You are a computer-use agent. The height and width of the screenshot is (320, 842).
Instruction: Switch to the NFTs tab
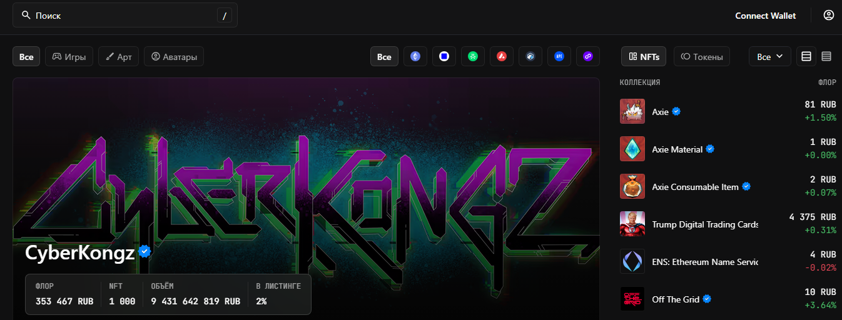644,56
